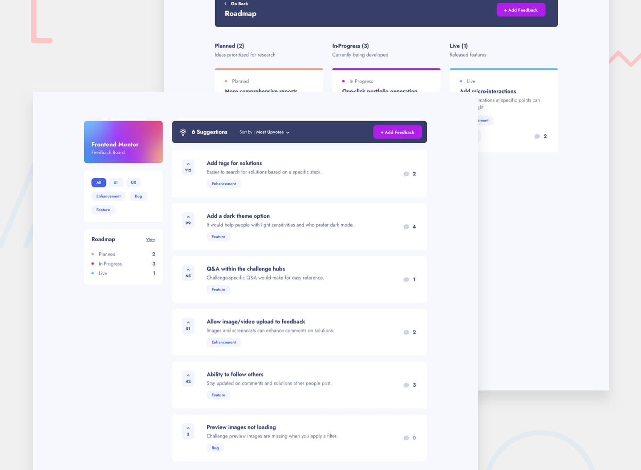
Task: Click the comment bubble on Add a dark theme option
Action: click(x=406, y=227)
